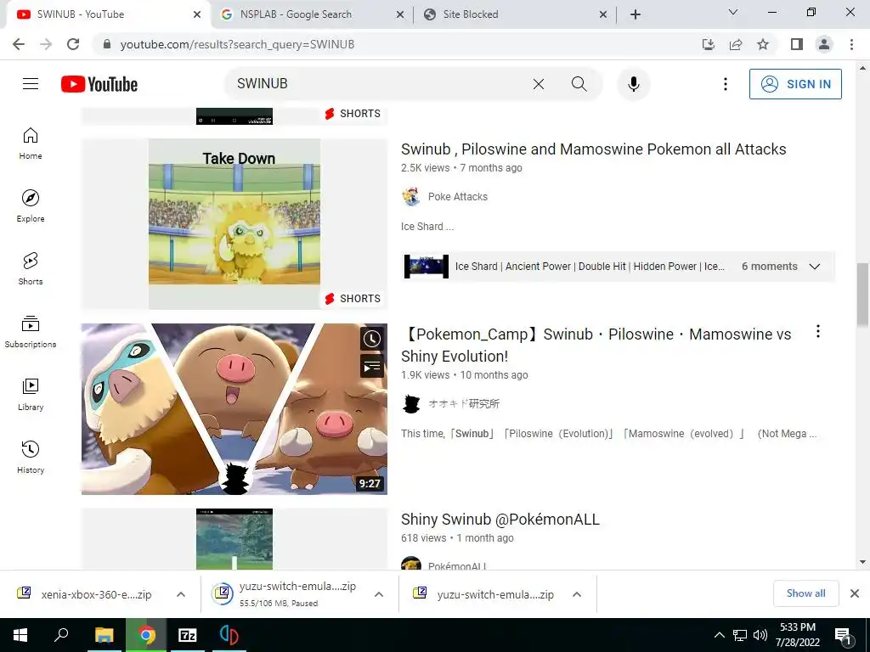Open xenia-xbox-360-e....zip download
Image resolution: width=870 pixels, height=652 pixels.
tap(96, 594)
